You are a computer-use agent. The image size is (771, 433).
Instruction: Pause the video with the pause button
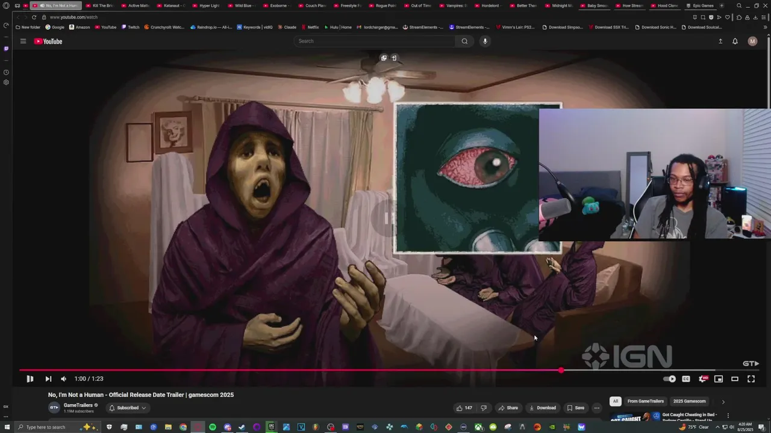click(x=30, y=379)
